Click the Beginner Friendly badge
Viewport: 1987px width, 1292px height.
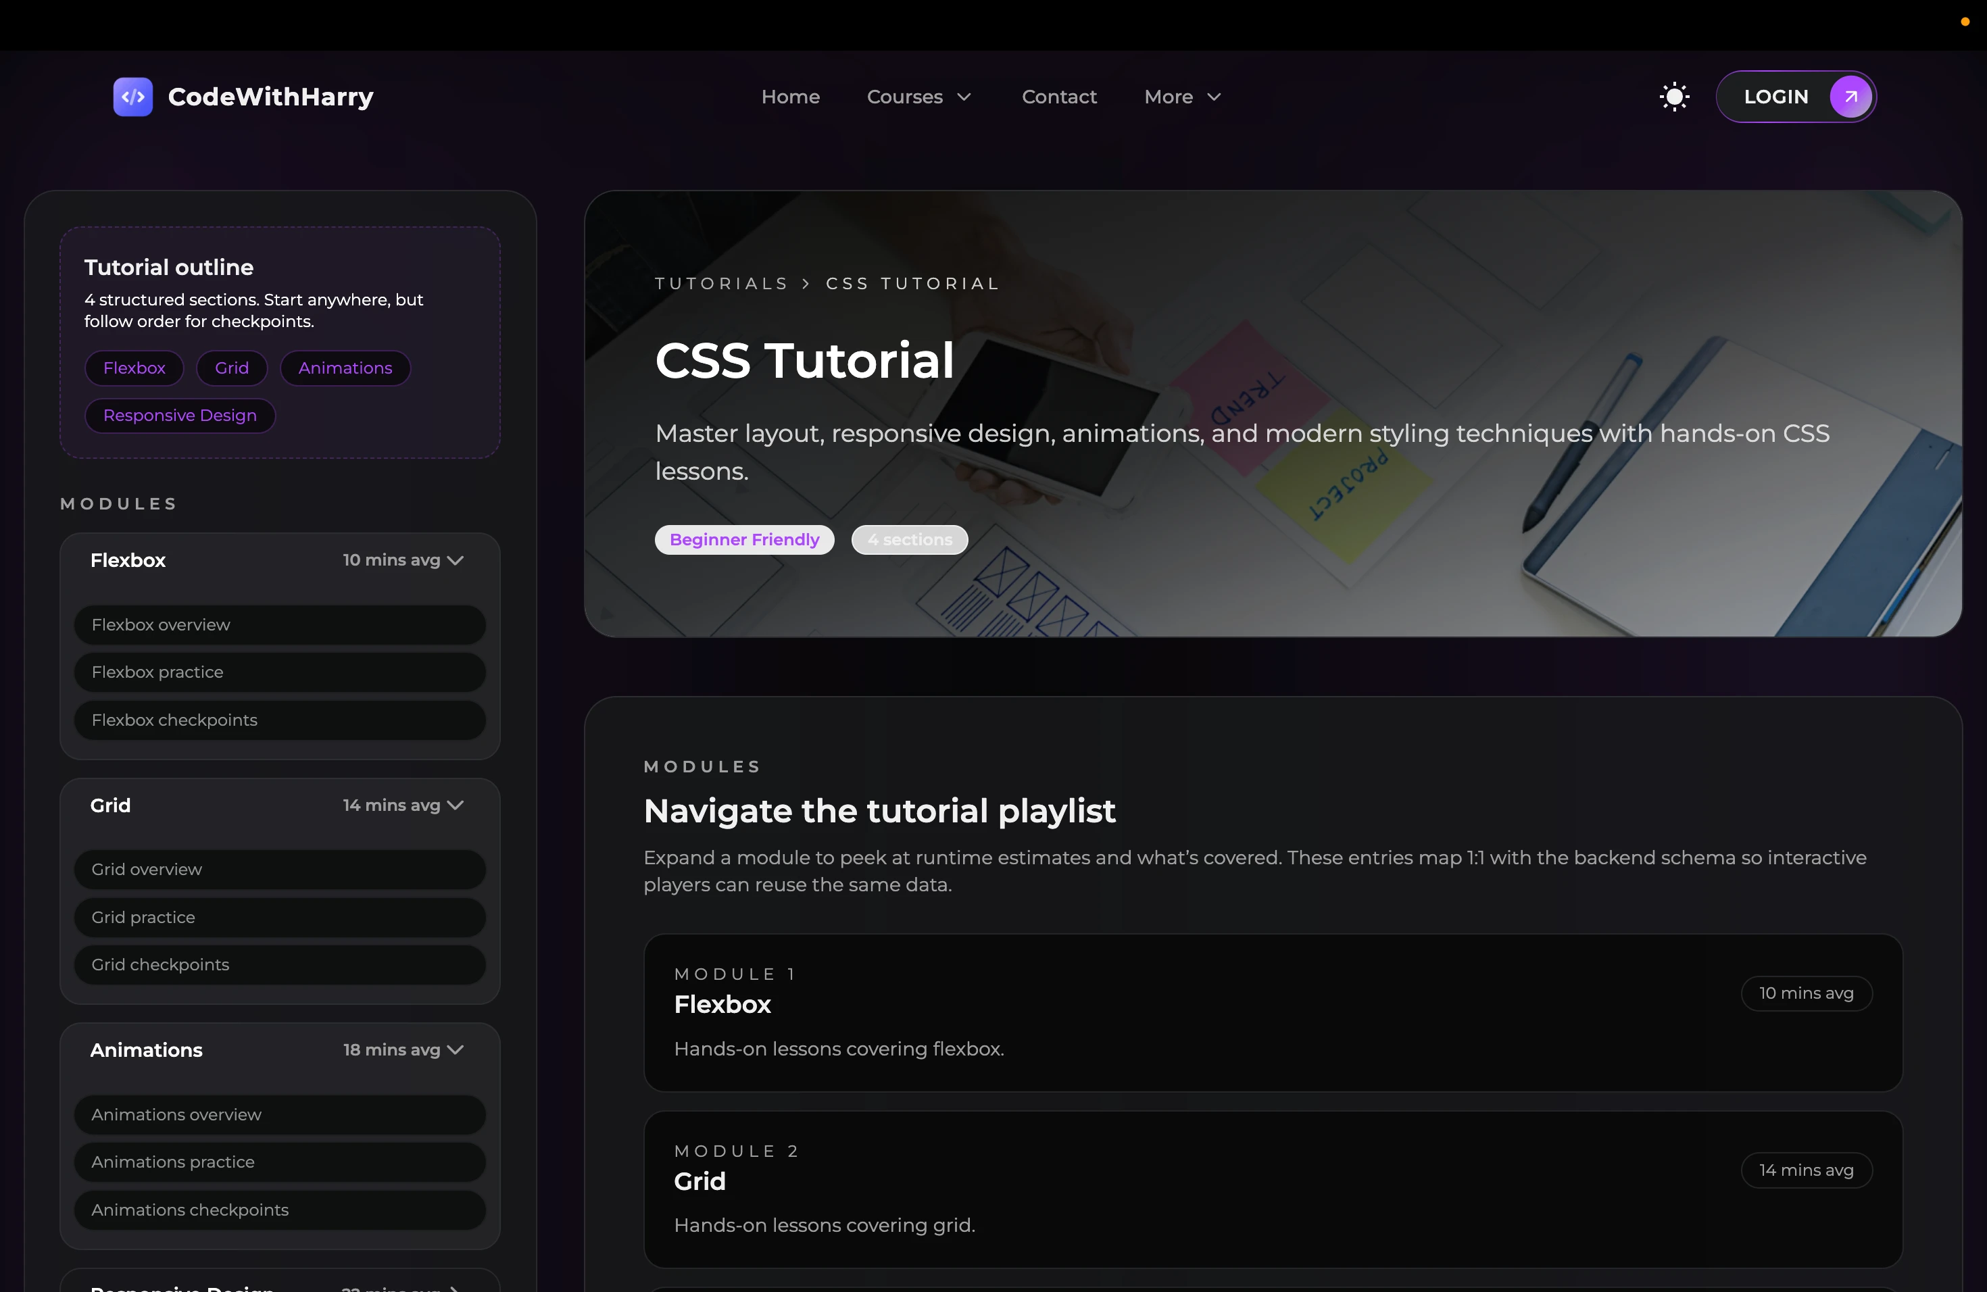point(744,539)
